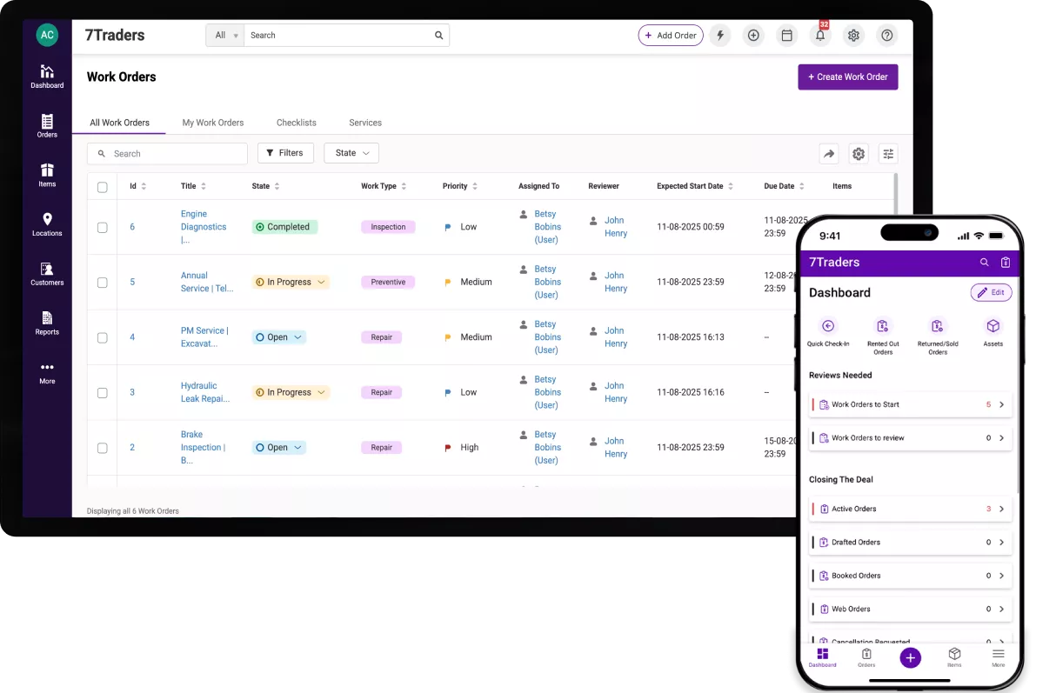Click the share arrow icon above table
The width and height of the screenshot is (1056, 693).
pyautogui.click(x=829, y=154)
